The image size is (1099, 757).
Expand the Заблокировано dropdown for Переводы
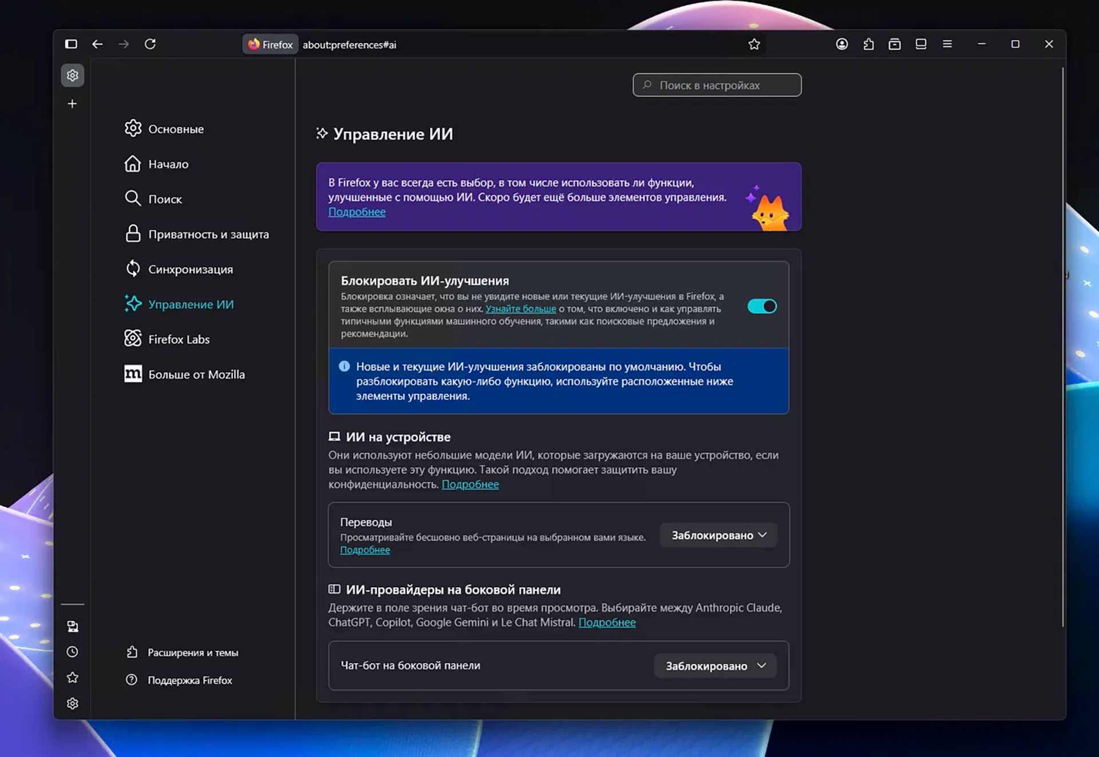718,535
